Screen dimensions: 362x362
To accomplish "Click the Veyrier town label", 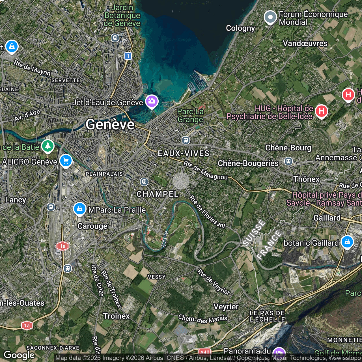I will tap(226, 307).
